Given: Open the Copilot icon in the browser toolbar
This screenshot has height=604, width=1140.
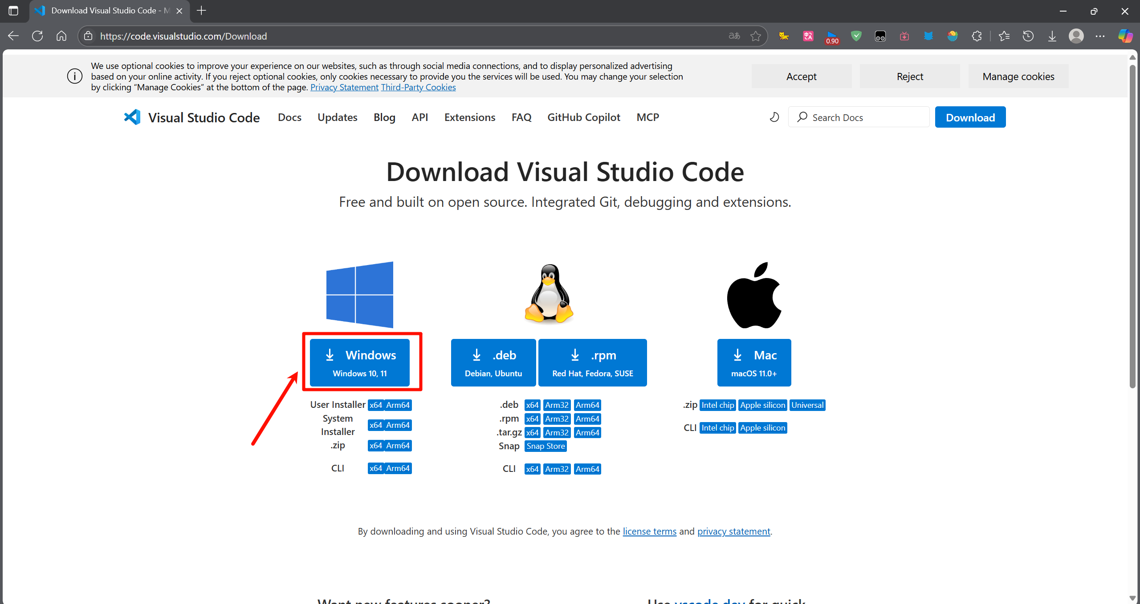Looking at the screenshot, I should pyautogui.click(x=1125, y=36).
